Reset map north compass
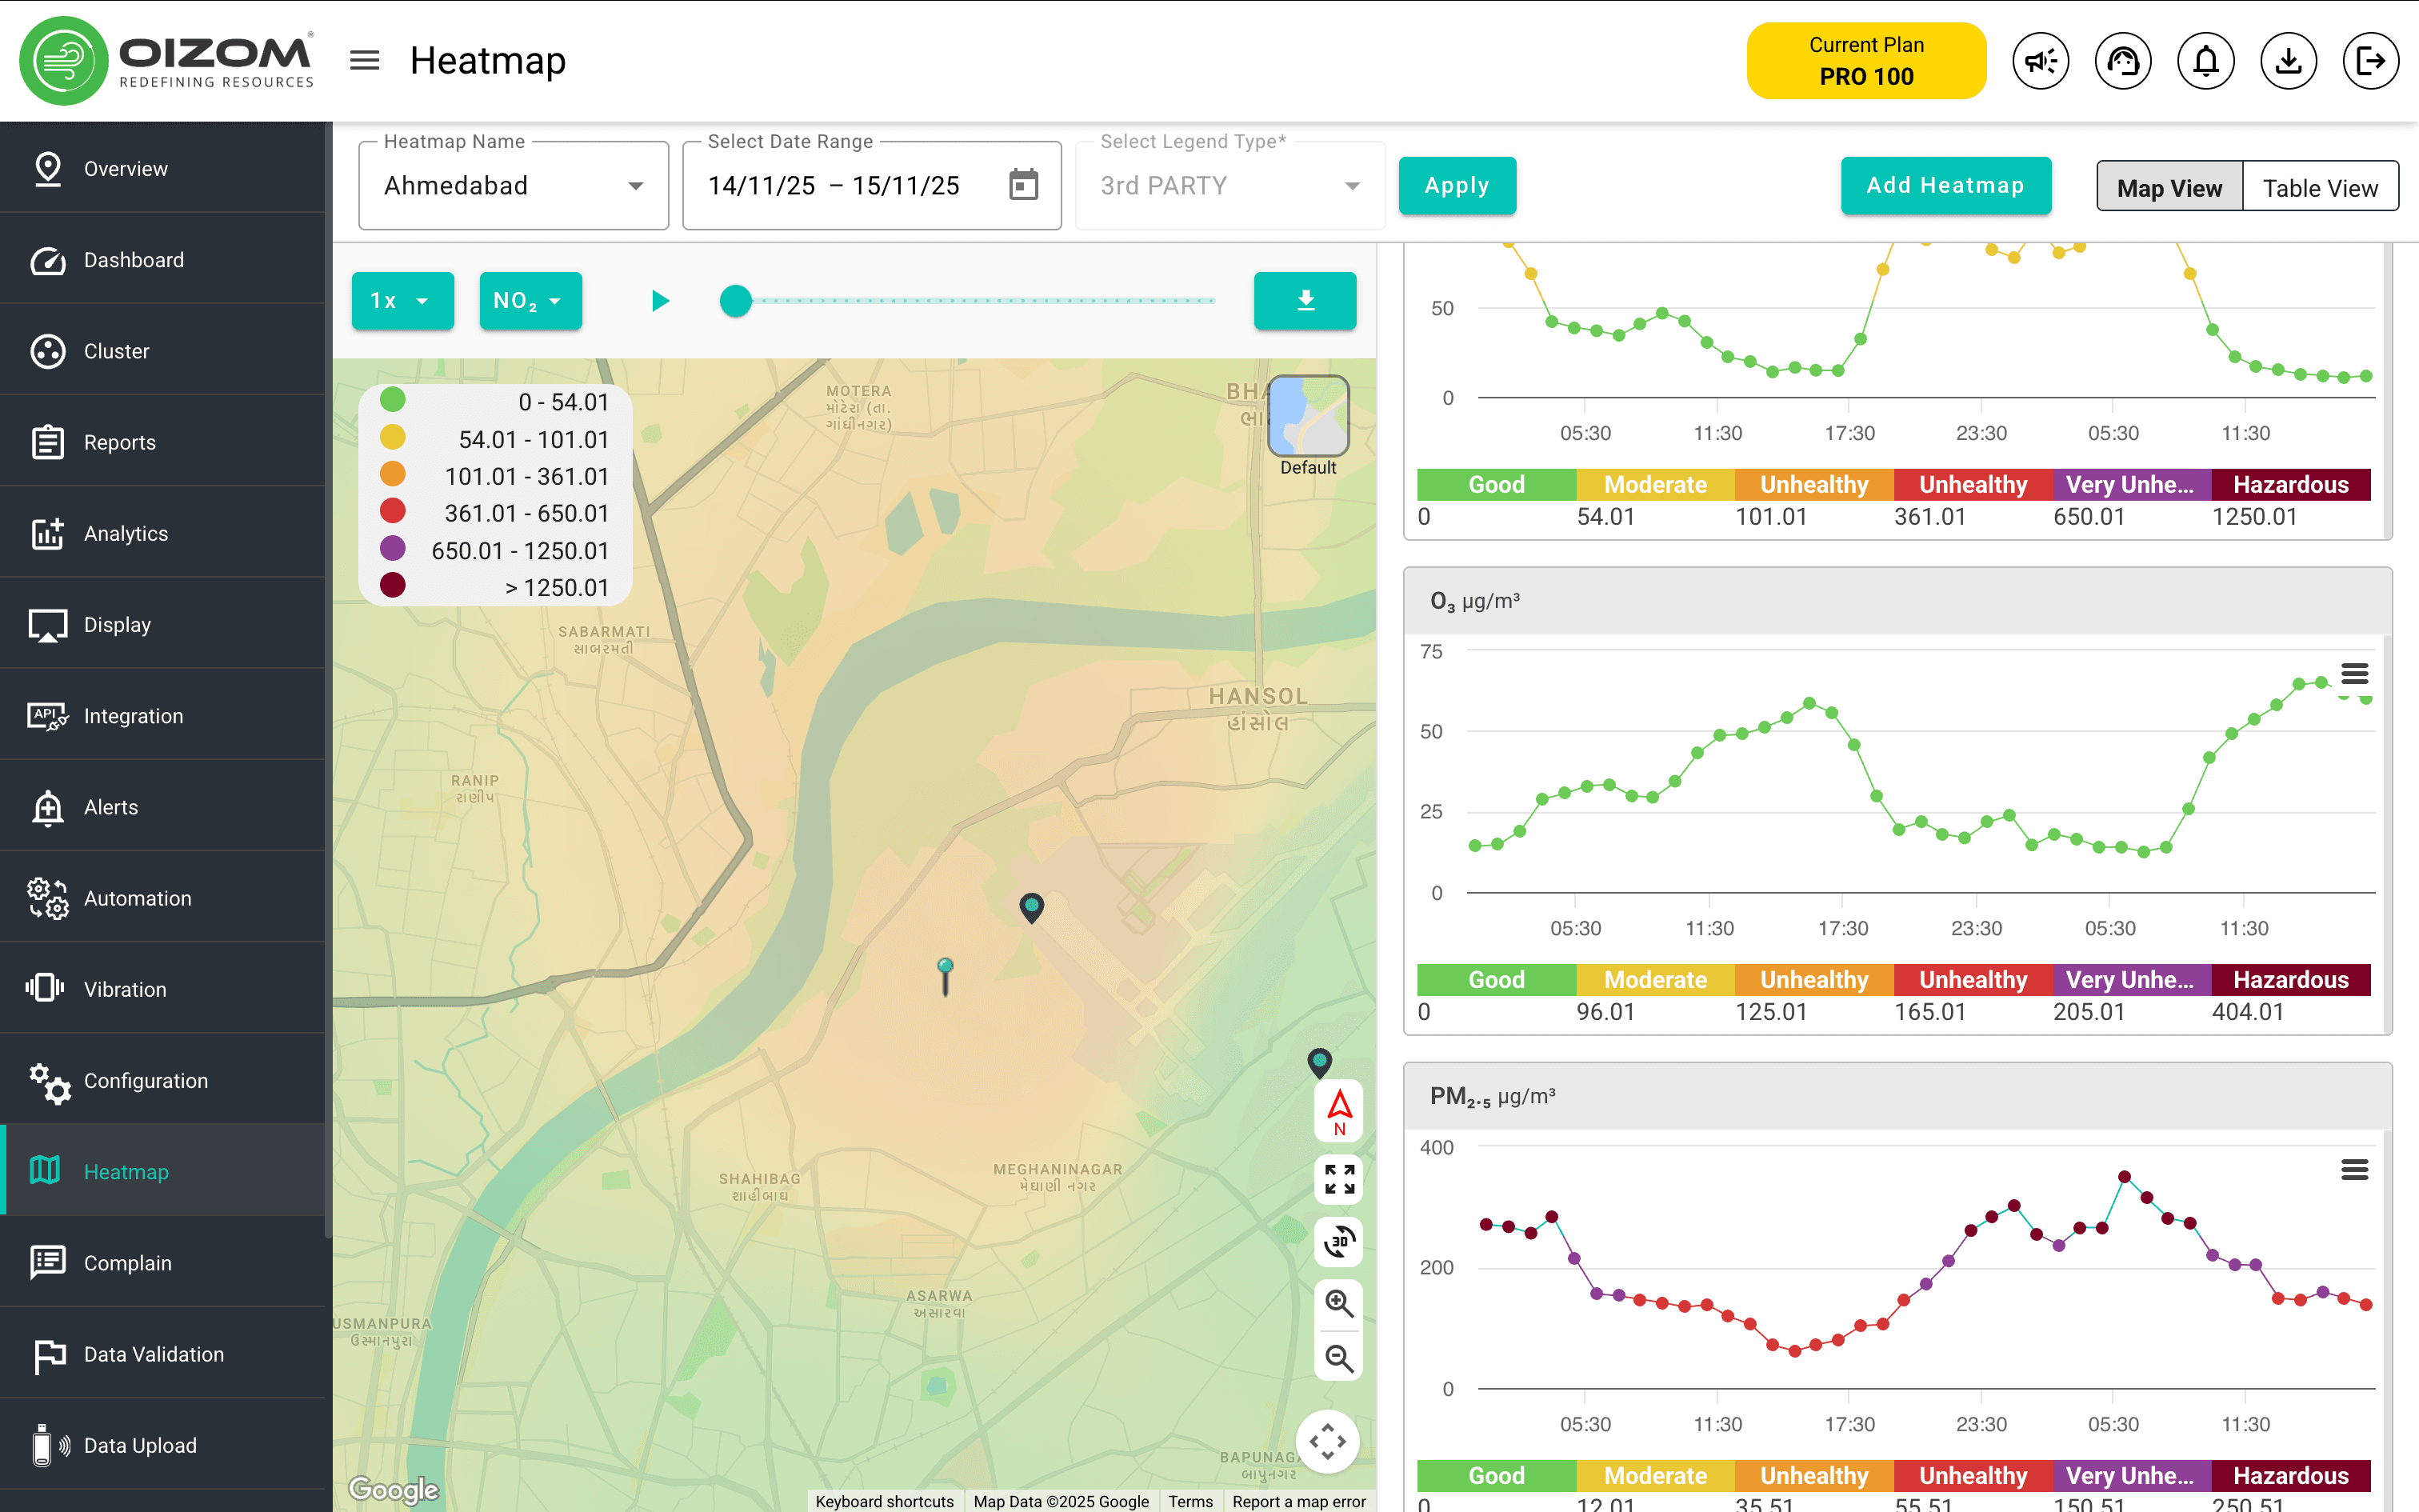Viewport: 2419px width, 1512px height. 1338,1111
